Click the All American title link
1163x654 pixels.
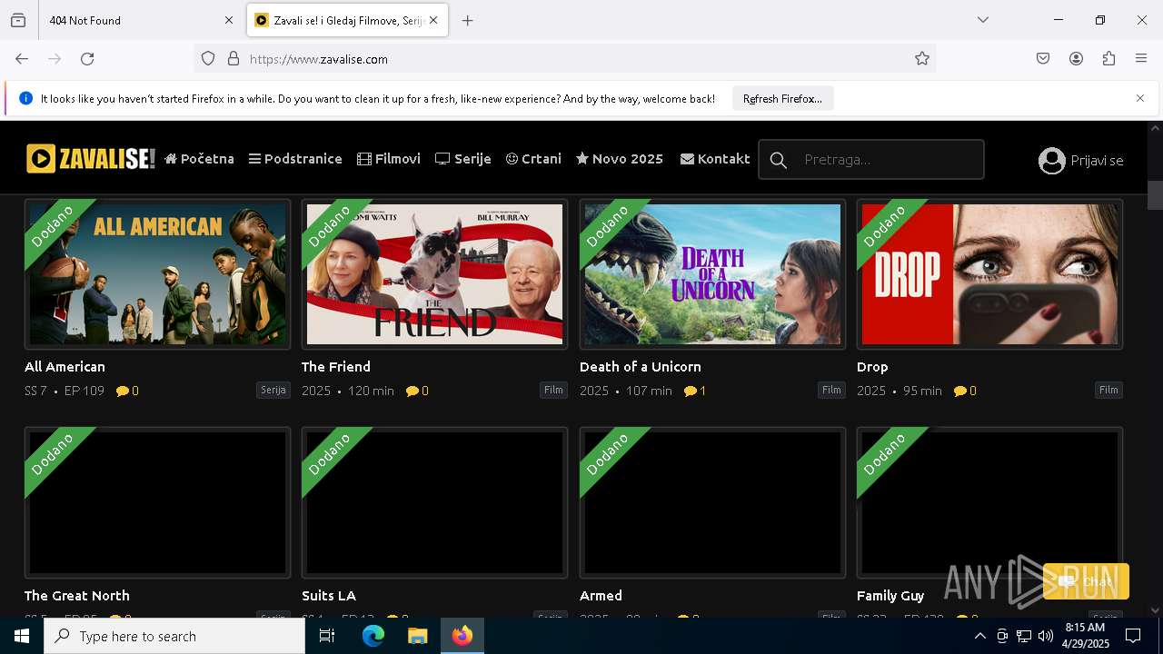(x=65, y=367)
